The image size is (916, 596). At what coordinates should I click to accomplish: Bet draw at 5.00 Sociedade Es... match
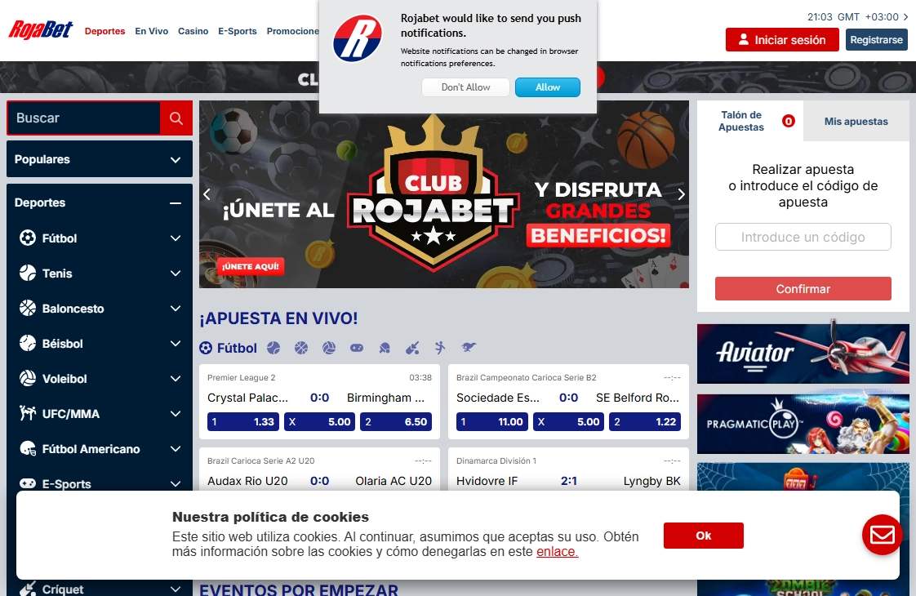coord(568,422)
